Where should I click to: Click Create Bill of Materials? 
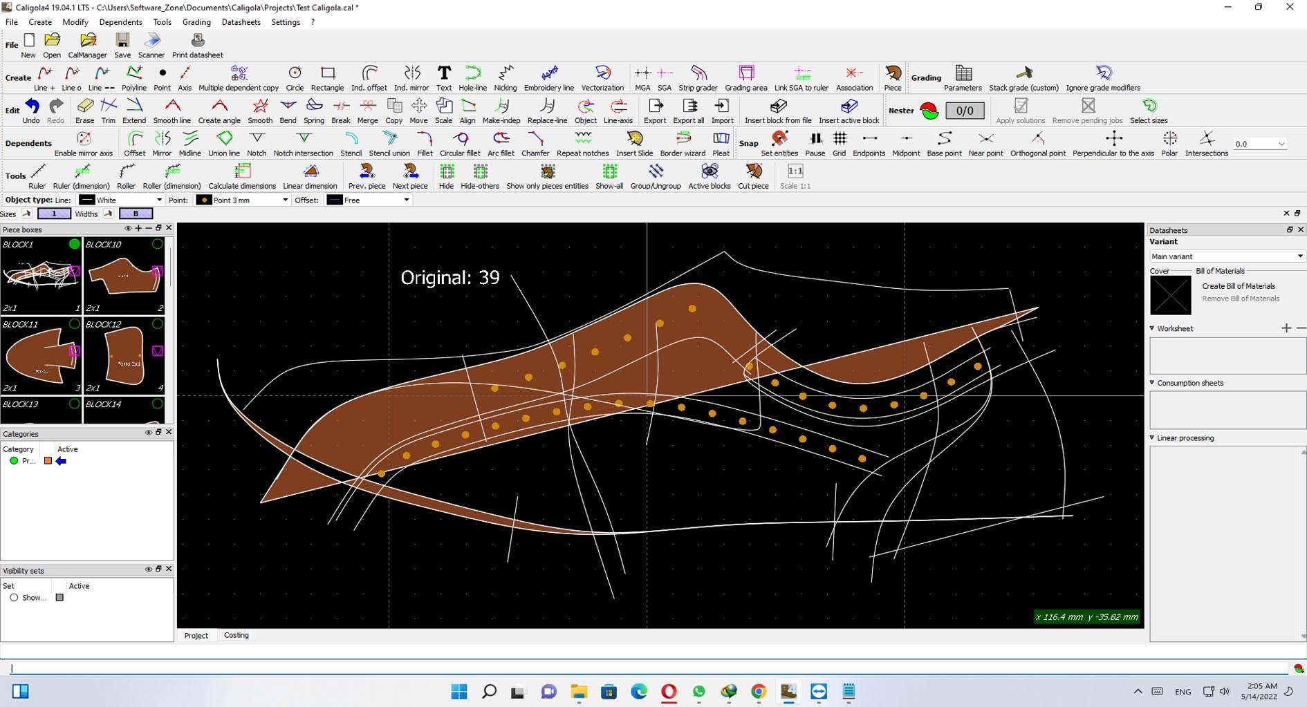point(1238,286)
